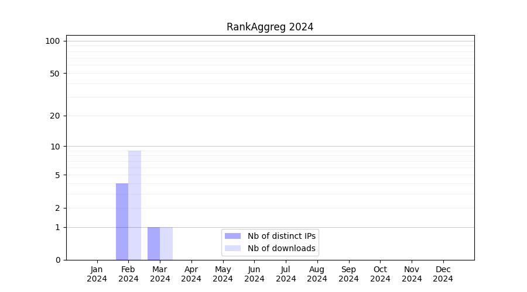Select the Jan 2024 x-axis label

click(x=97, y=274)
